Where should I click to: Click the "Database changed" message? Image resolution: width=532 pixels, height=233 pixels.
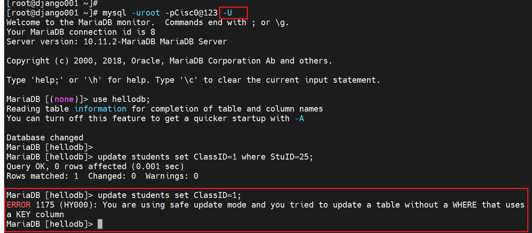tap(45, 138)
